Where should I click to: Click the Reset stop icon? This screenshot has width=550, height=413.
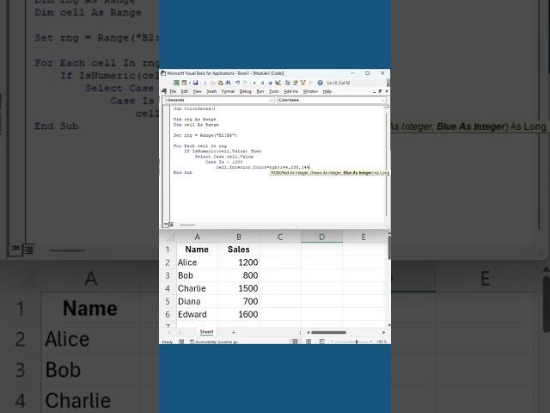[x=270, y=83]
